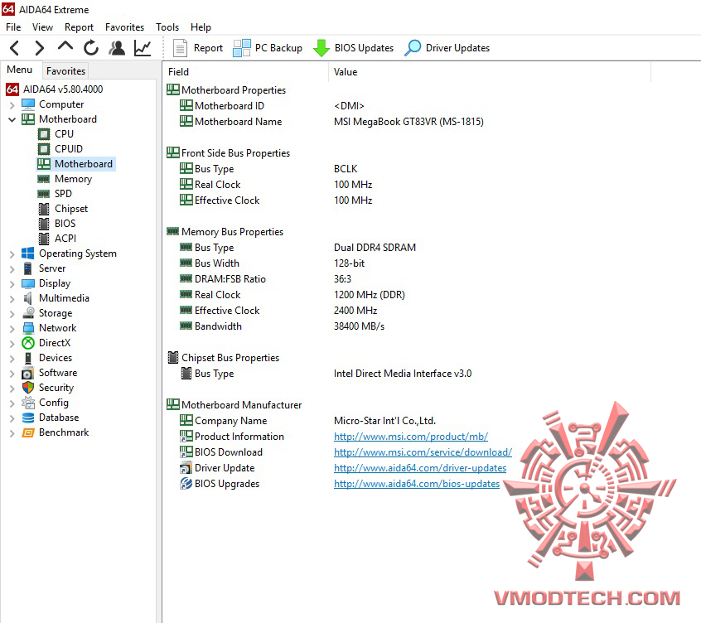The width and height of the screenshot is (701, 623).
Task: Expand the Devices tree node
Action: click(12, 359)
